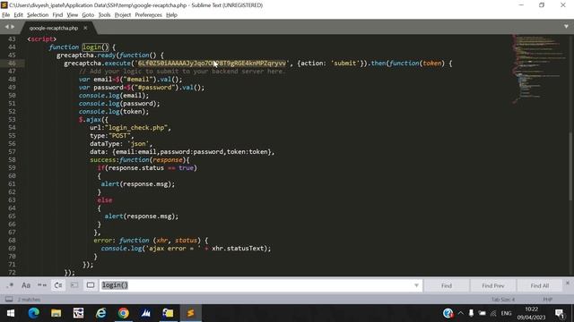Click the help question mark tray icon
This screenshot has width=574, height=322.
(448, 313)
